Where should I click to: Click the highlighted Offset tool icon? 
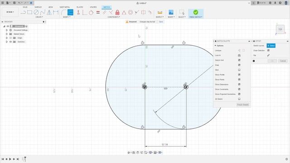(70, 12)
